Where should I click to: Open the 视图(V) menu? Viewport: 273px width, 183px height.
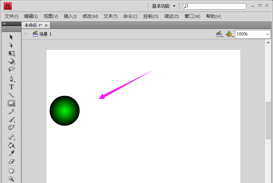[51, 16]
